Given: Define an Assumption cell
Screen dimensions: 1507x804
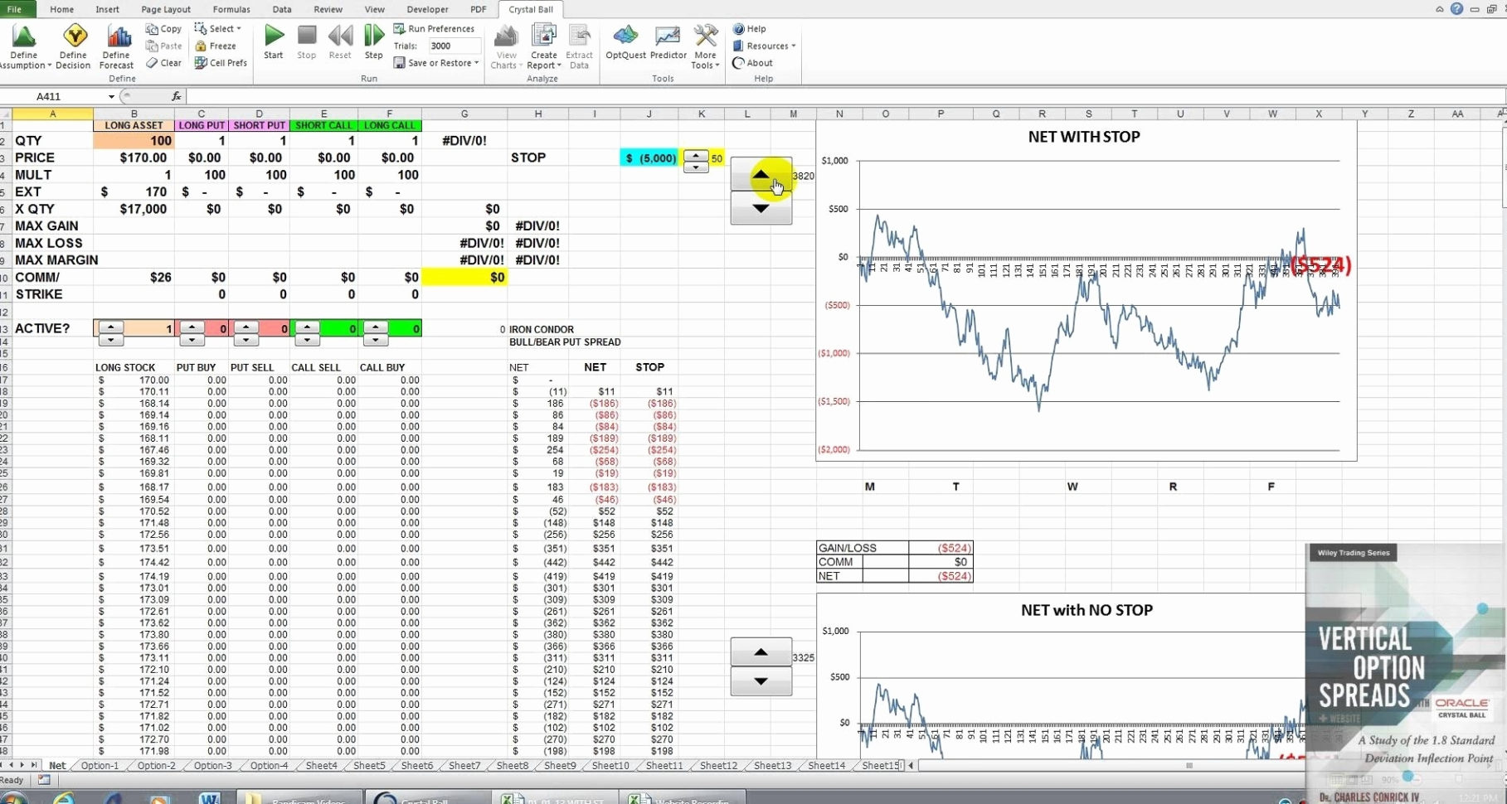Looking at the screenshot, I should [x=24, y=41].
